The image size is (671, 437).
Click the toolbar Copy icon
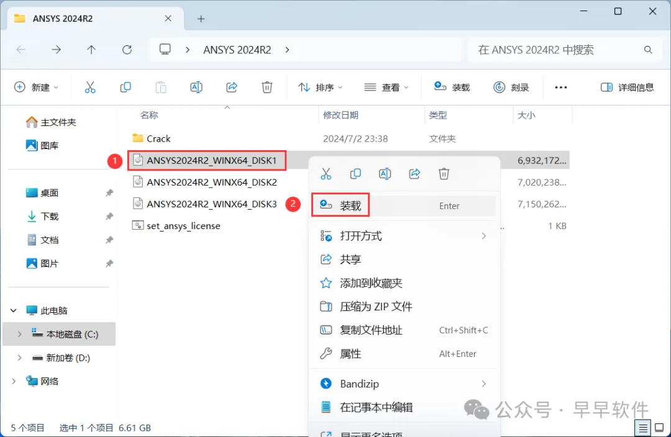tap(126, 88)
